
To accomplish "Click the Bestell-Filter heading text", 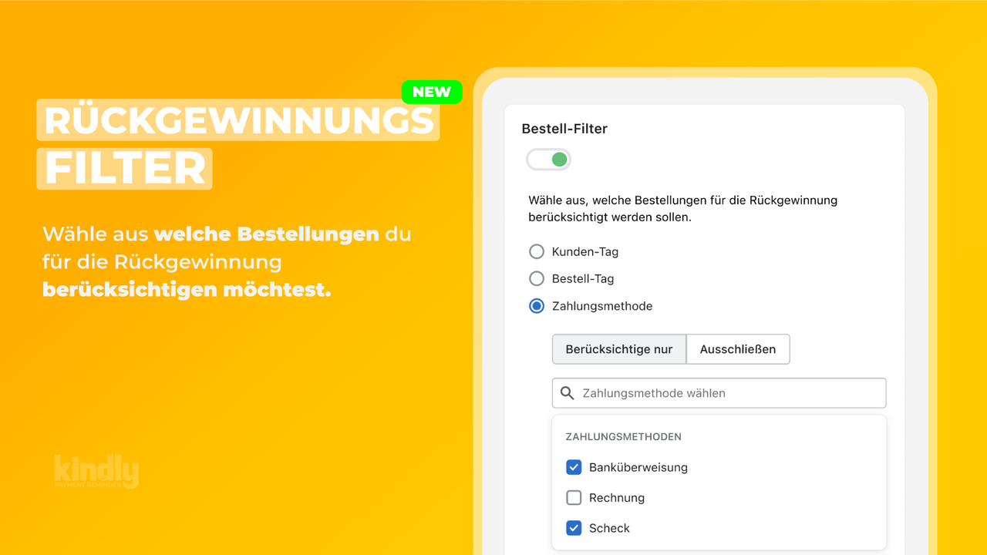I will (564, 129).
